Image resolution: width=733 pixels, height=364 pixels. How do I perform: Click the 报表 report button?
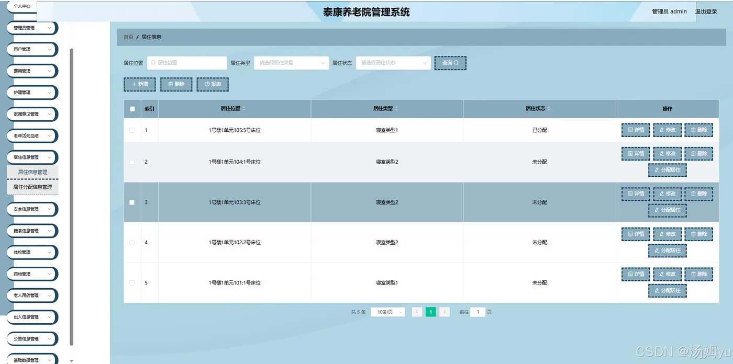(213, 84)
